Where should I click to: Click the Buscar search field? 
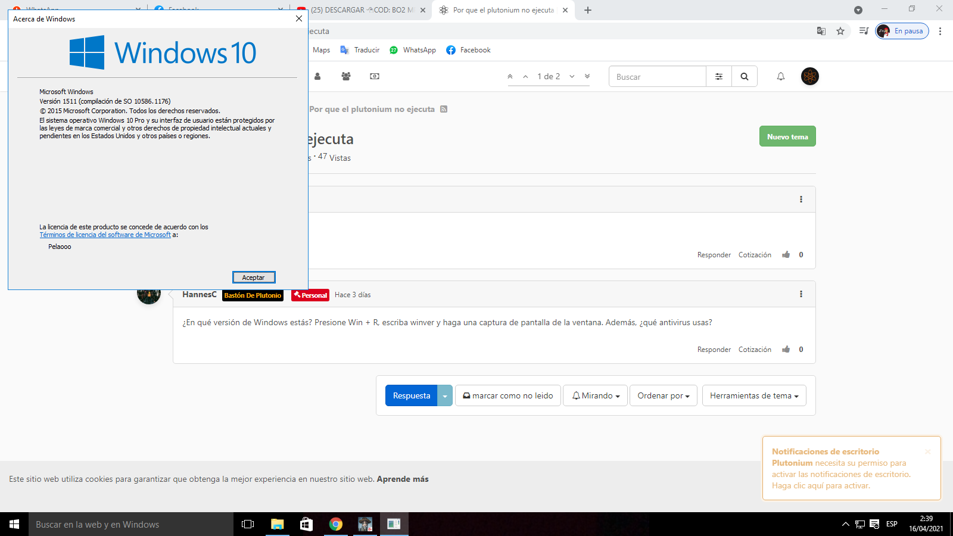point(658,76)
